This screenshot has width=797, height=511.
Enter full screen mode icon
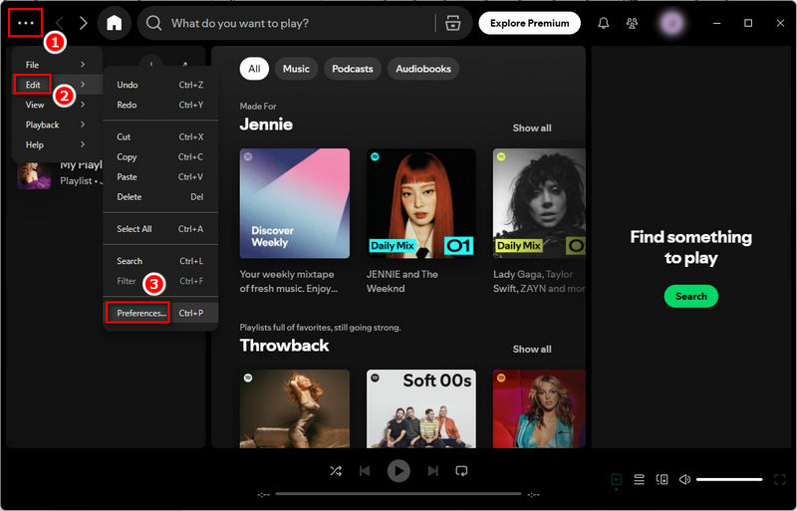(x=780, y=479)
